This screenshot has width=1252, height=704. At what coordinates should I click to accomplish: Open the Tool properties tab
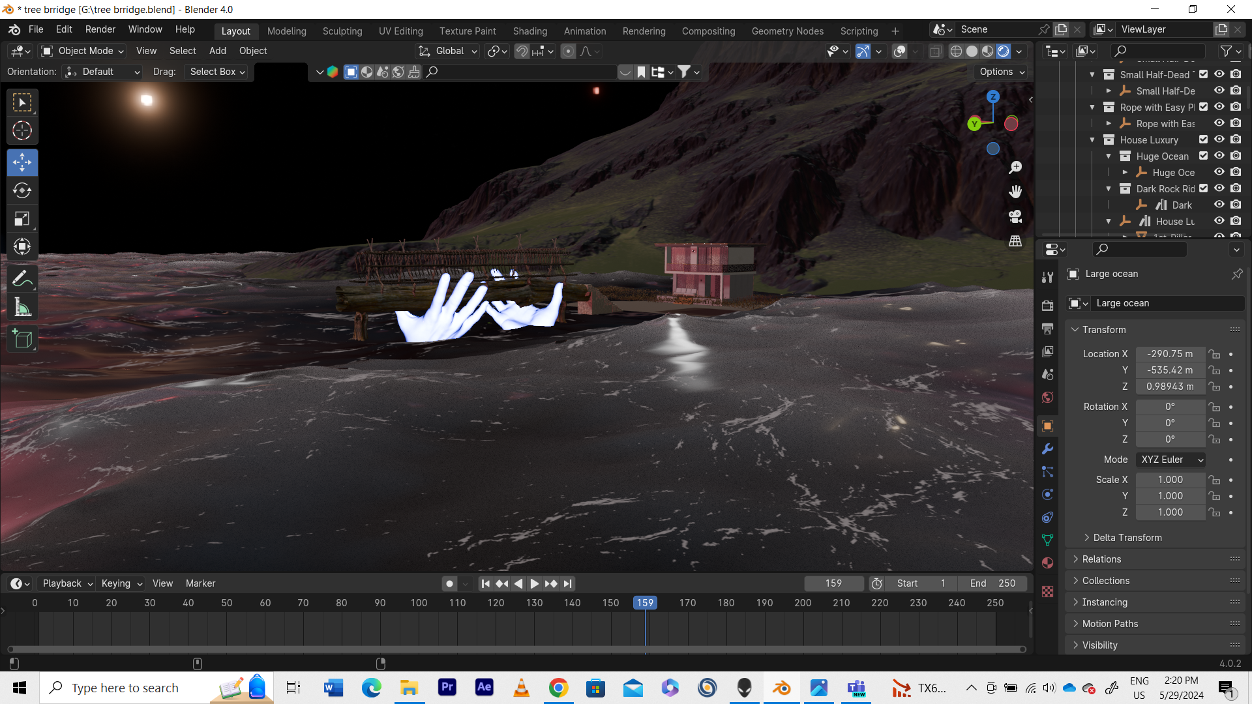[x=1048, y=277]
